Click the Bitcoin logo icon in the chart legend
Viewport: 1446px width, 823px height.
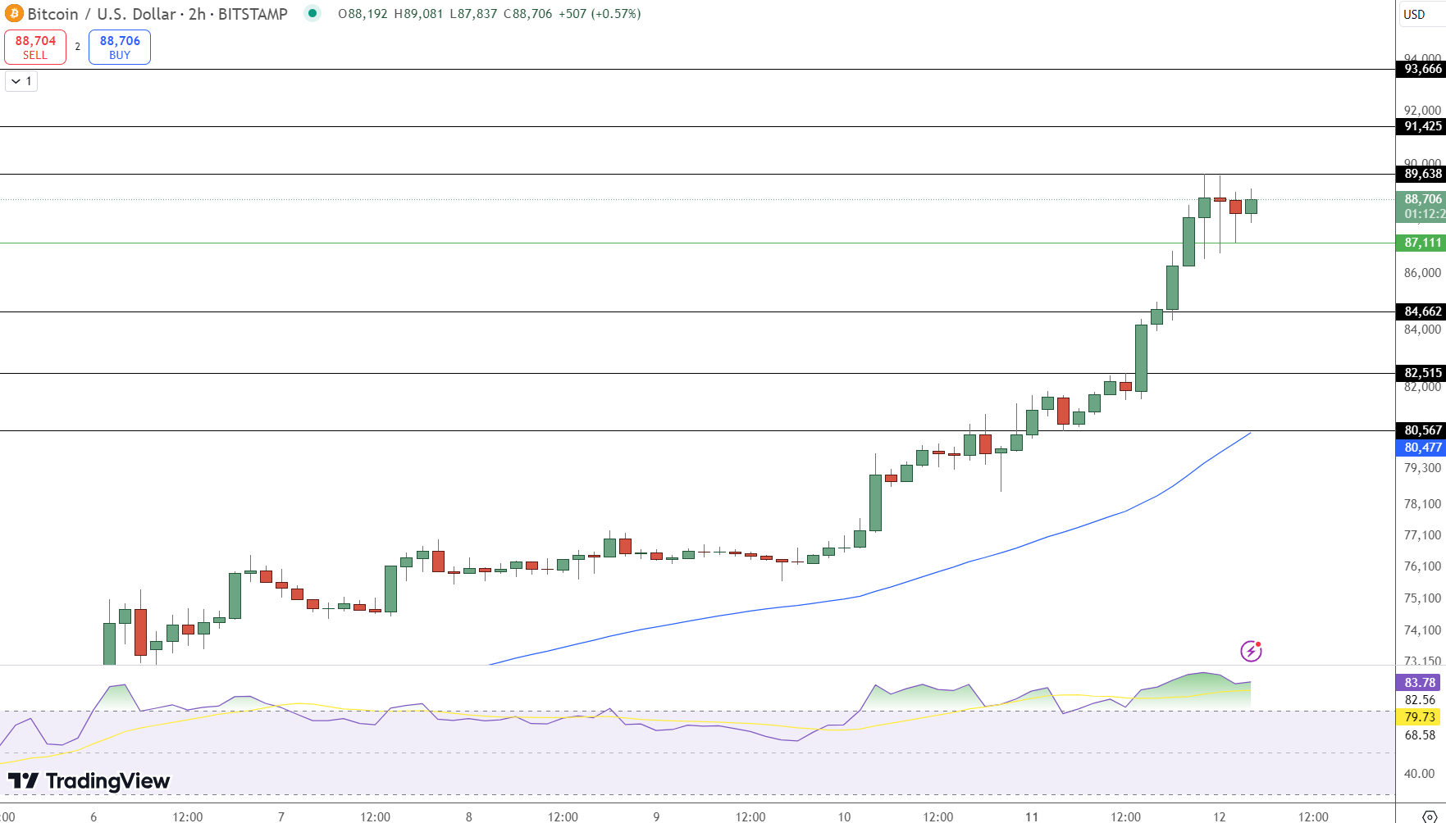point(14,14)
